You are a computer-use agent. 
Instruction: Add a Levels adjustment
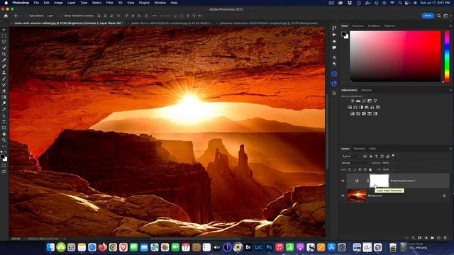coord(358,101)
